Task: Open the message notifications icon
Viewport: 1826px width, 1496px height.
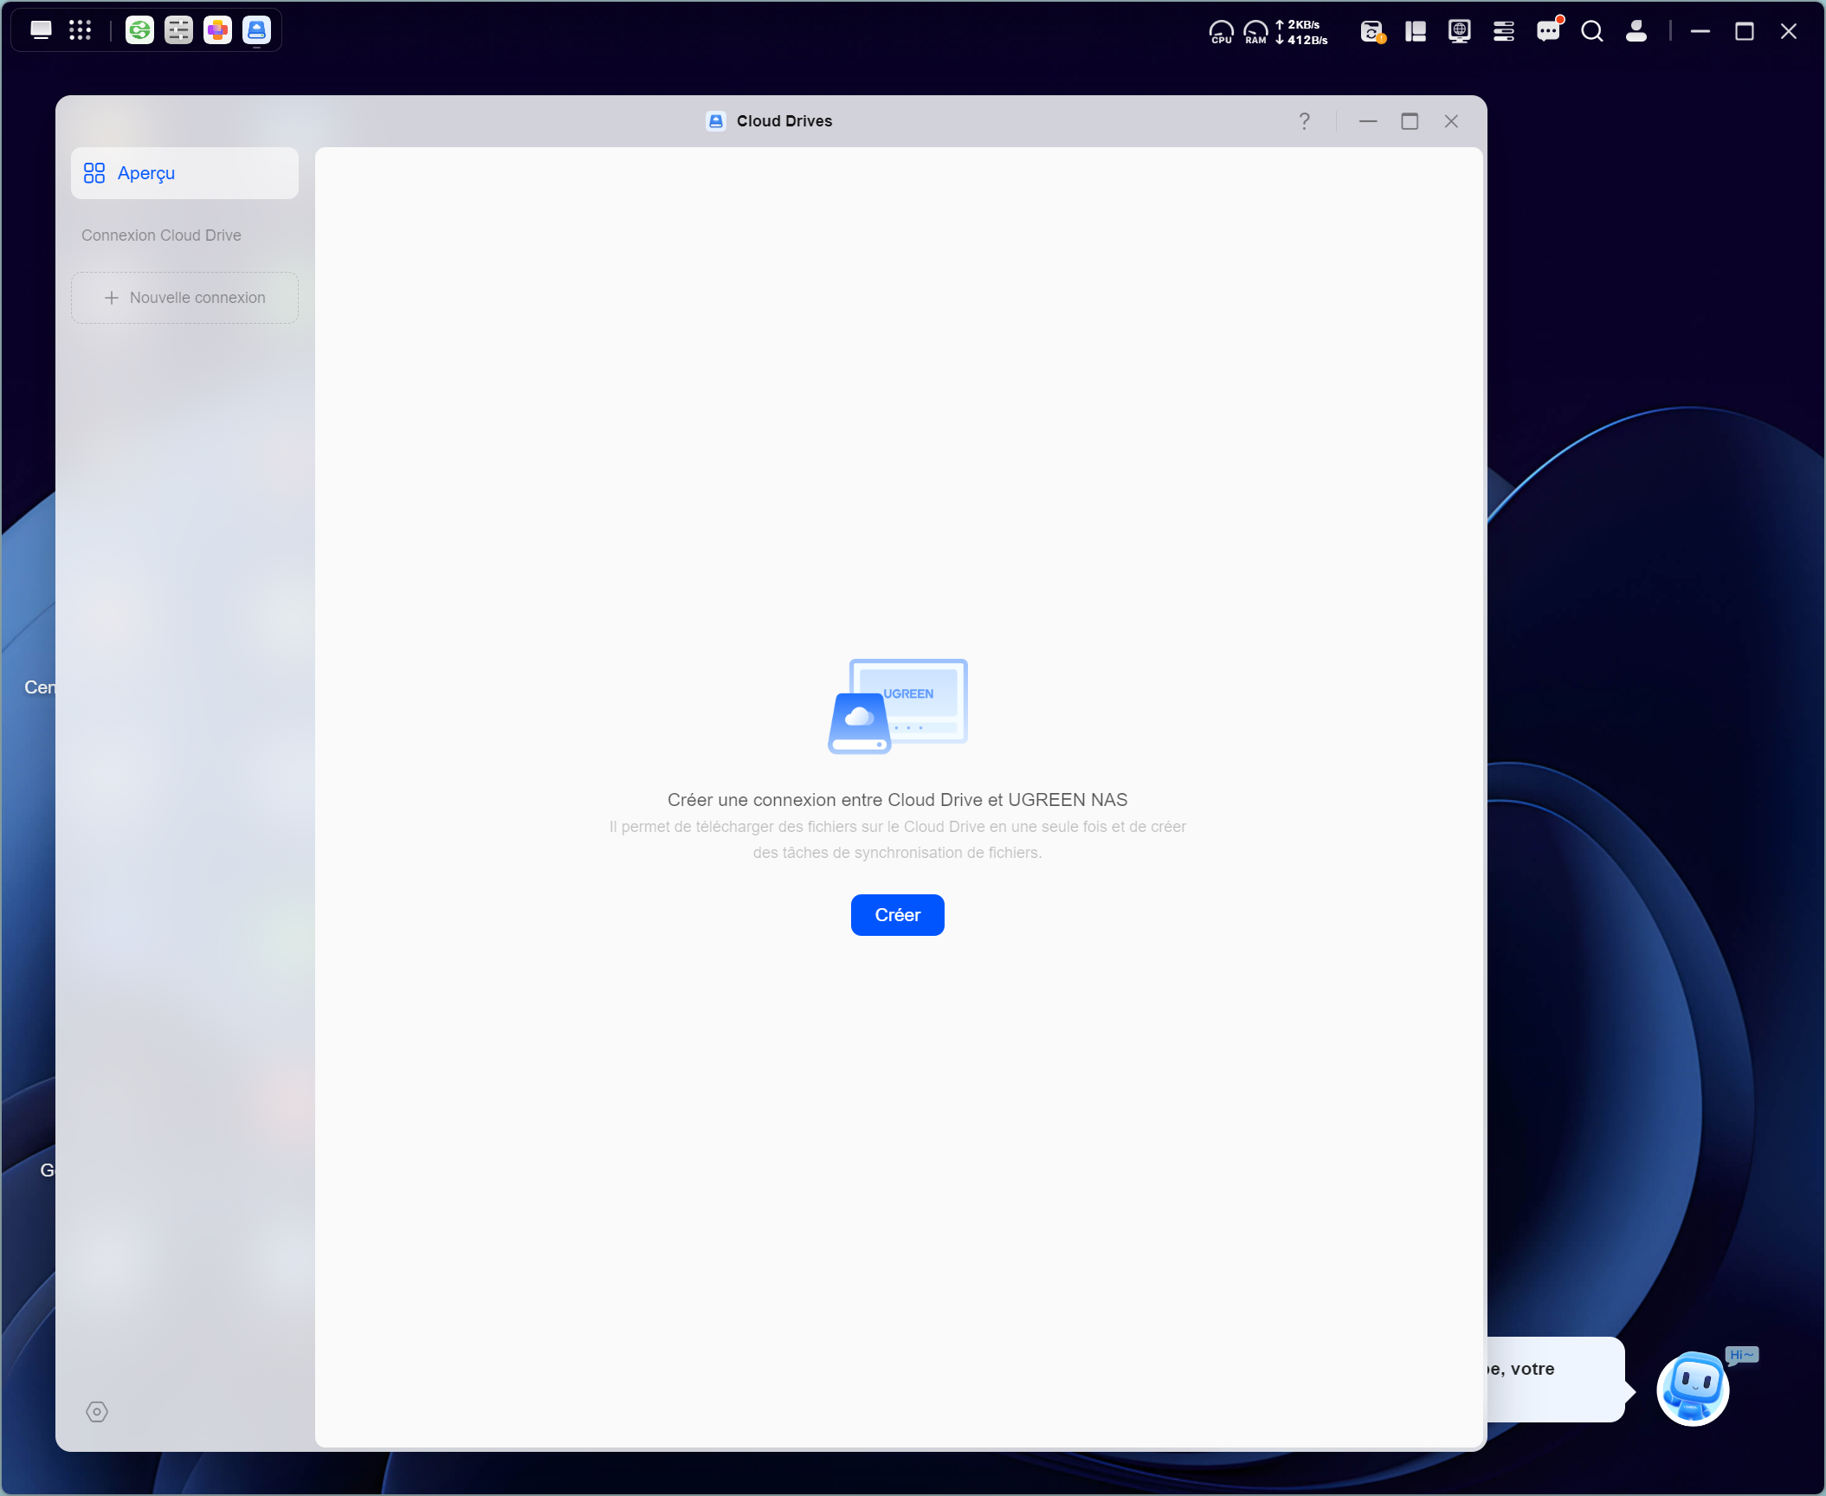Action: [1548, 30]
